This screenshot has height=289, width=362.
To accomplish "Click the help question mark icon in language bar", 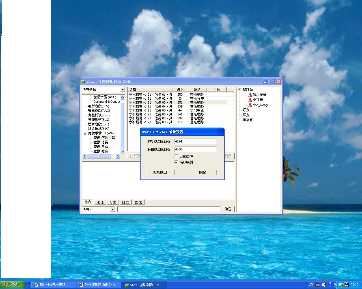I will tap(324, 285).
